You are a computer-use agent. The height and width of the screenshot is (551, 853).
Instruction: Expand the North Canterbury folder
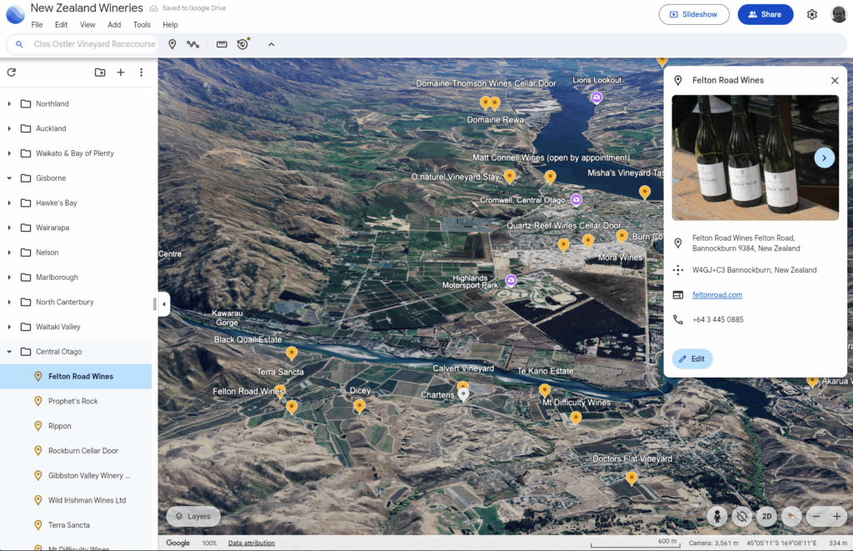coord(9,303)
